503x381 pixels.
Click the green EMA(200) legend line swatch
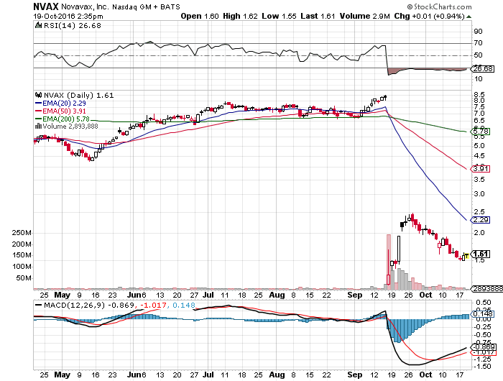click(39, 119)
